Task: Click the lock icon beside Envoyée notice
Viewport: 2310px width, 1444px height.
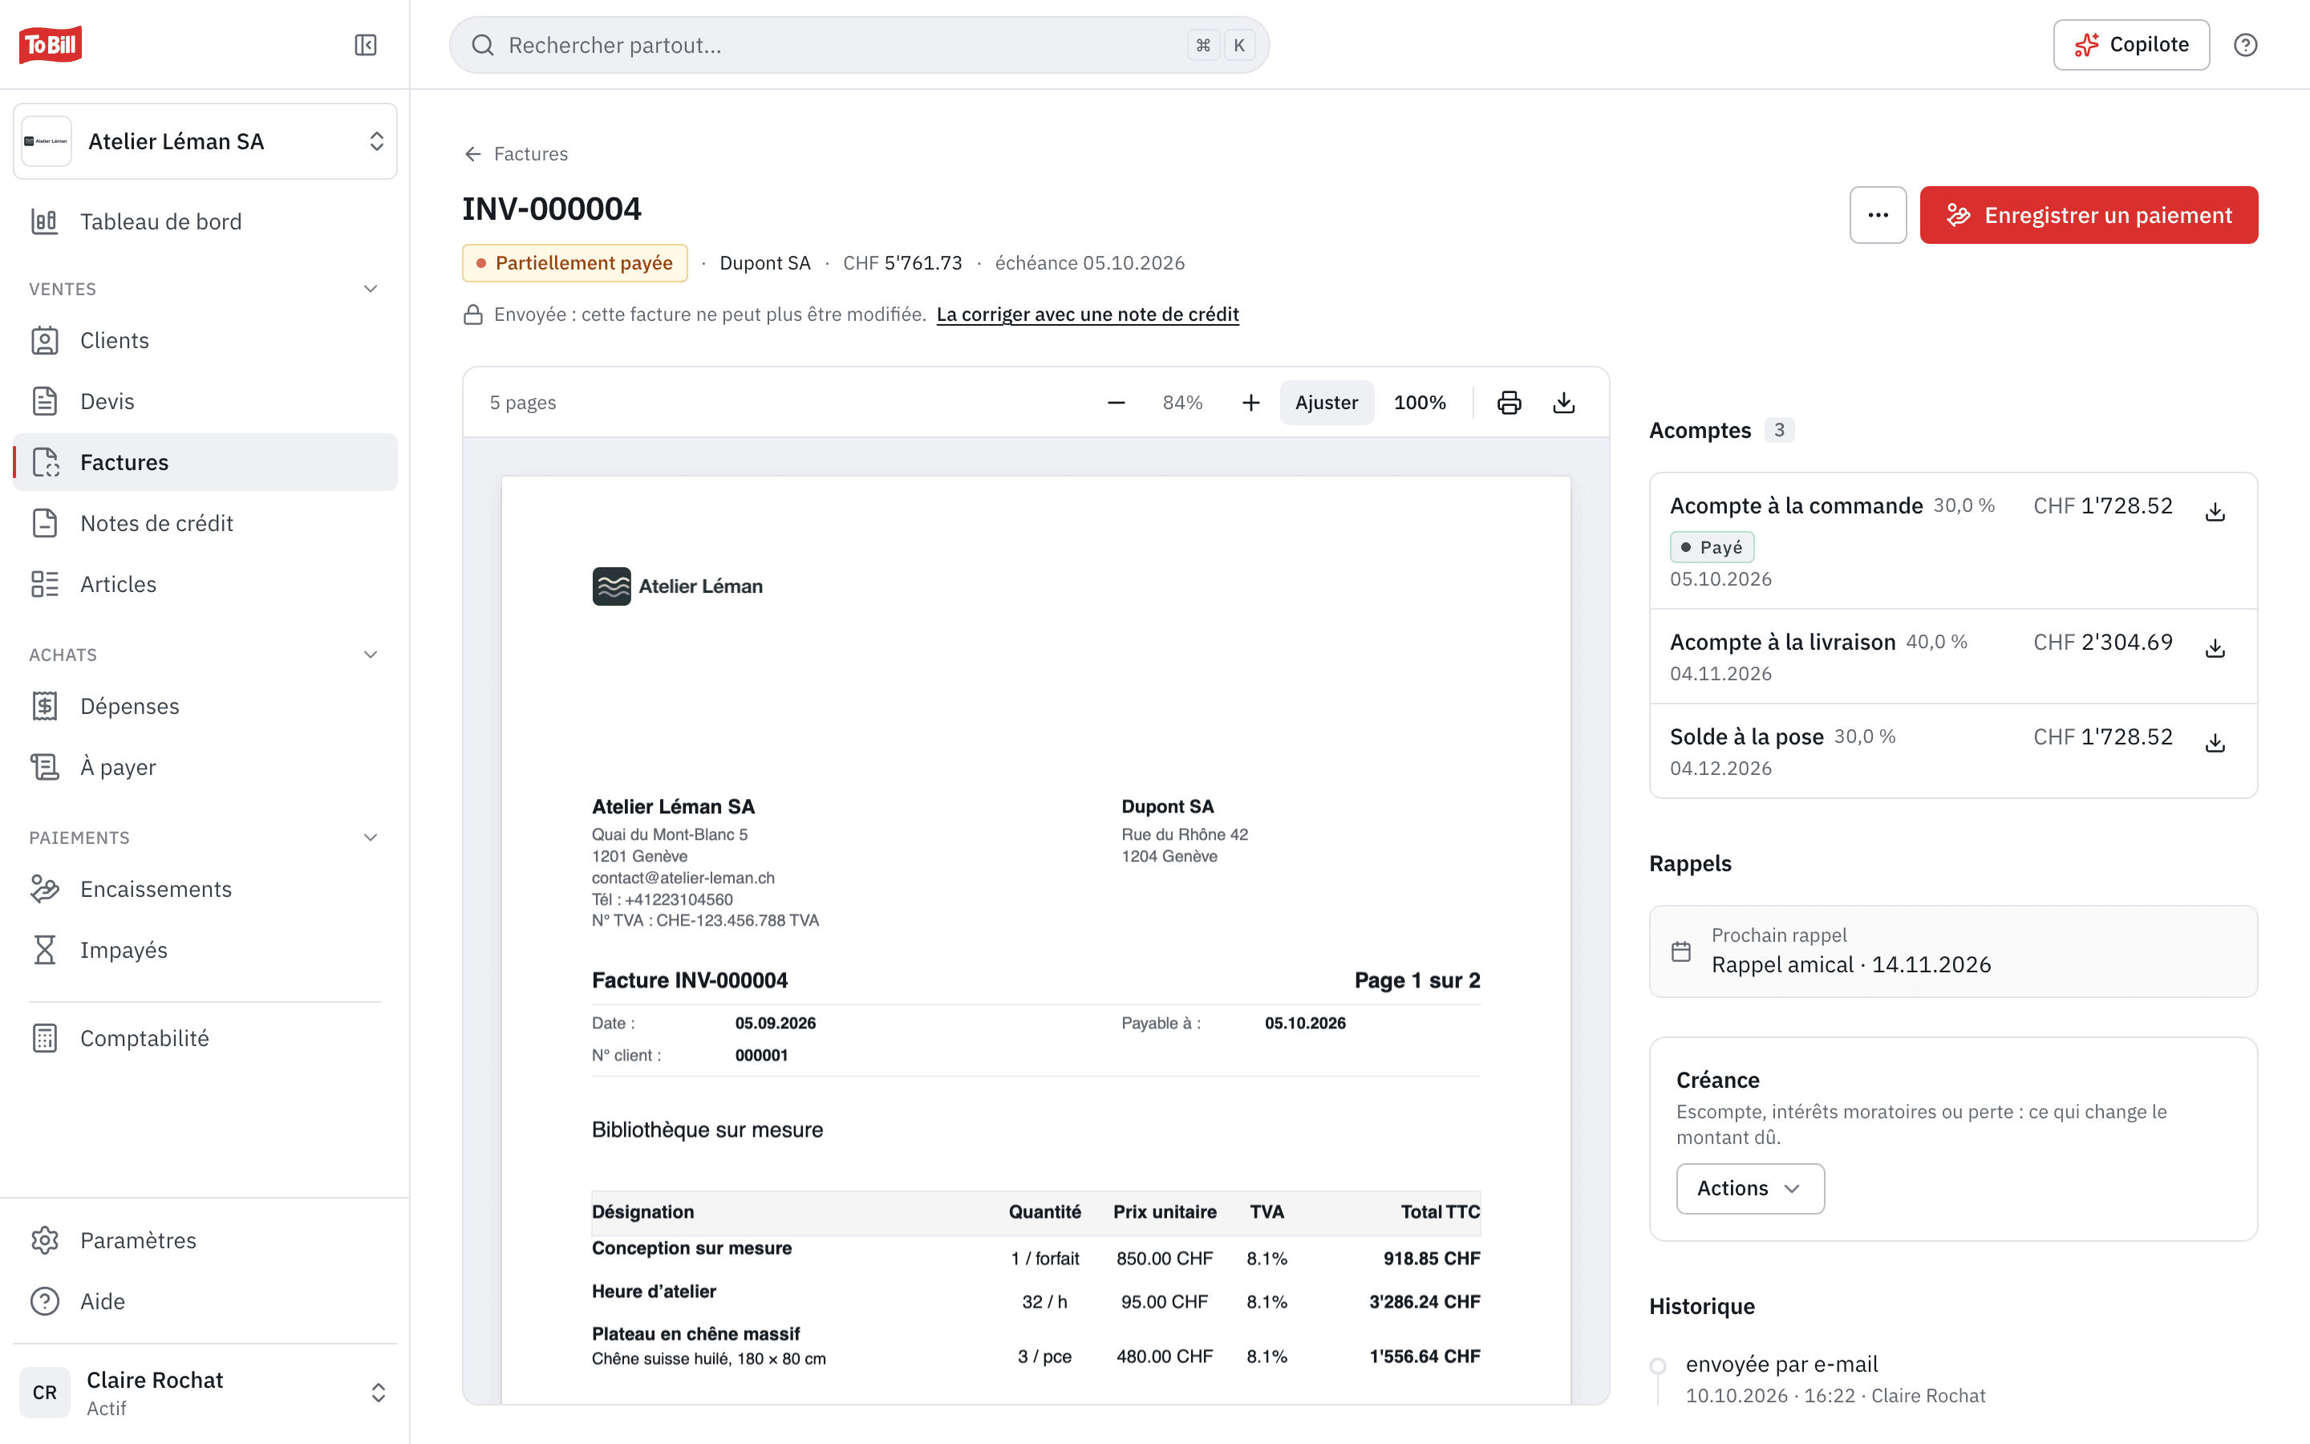Action: coord(472,314)
